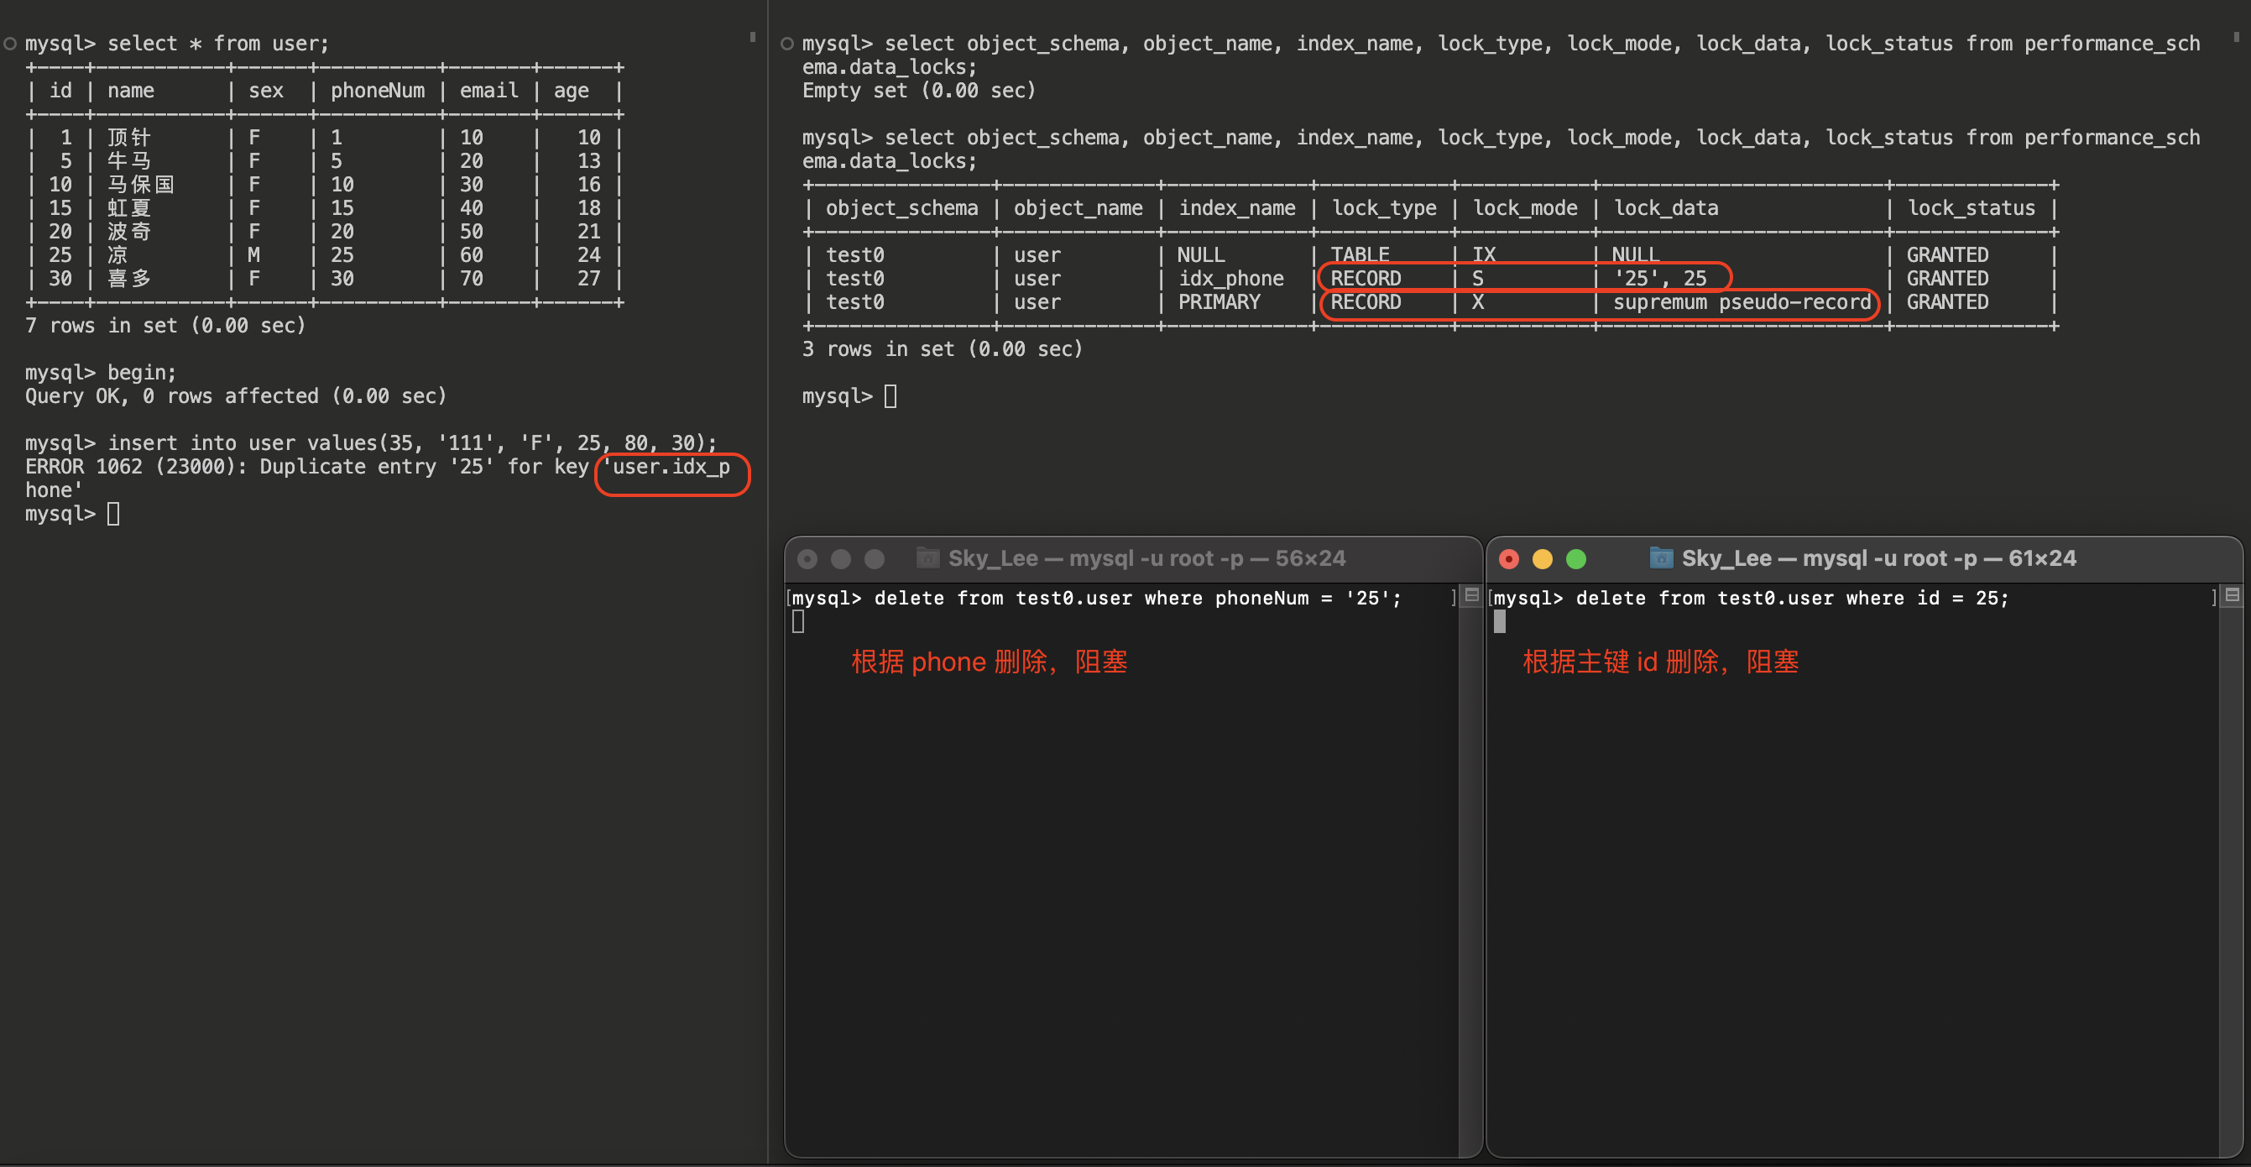Click the folder proxy icon in the 56×24 Terminal title
The height and width of the screenshot is (1167, 2251).
point(927,557)
